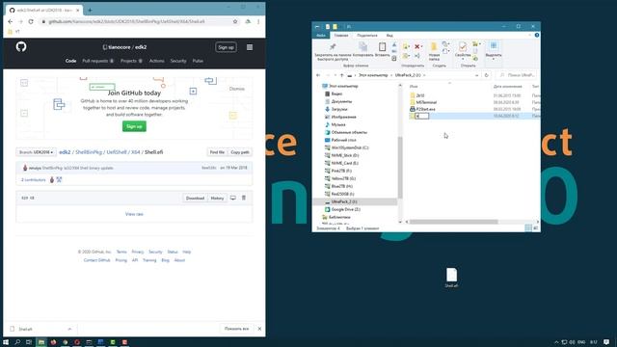Click the History button
Screen dimensions: 617x347
(217, 198)
